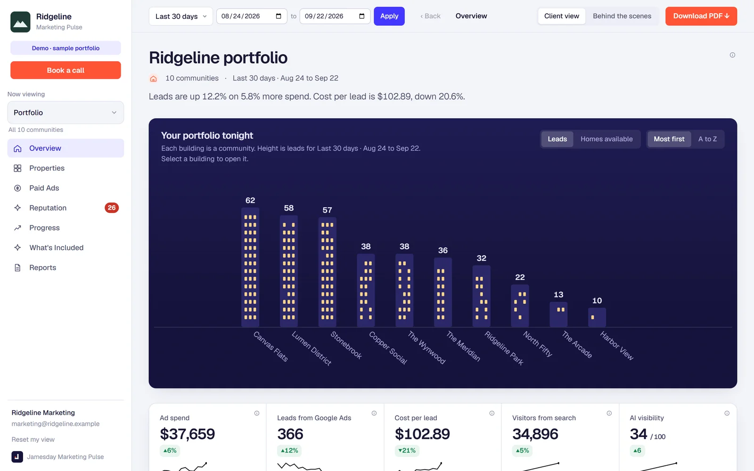Go to Properties in sidebar
This screenshot has height=471, width=754.
pyautogui.click(x=66, y=168)
